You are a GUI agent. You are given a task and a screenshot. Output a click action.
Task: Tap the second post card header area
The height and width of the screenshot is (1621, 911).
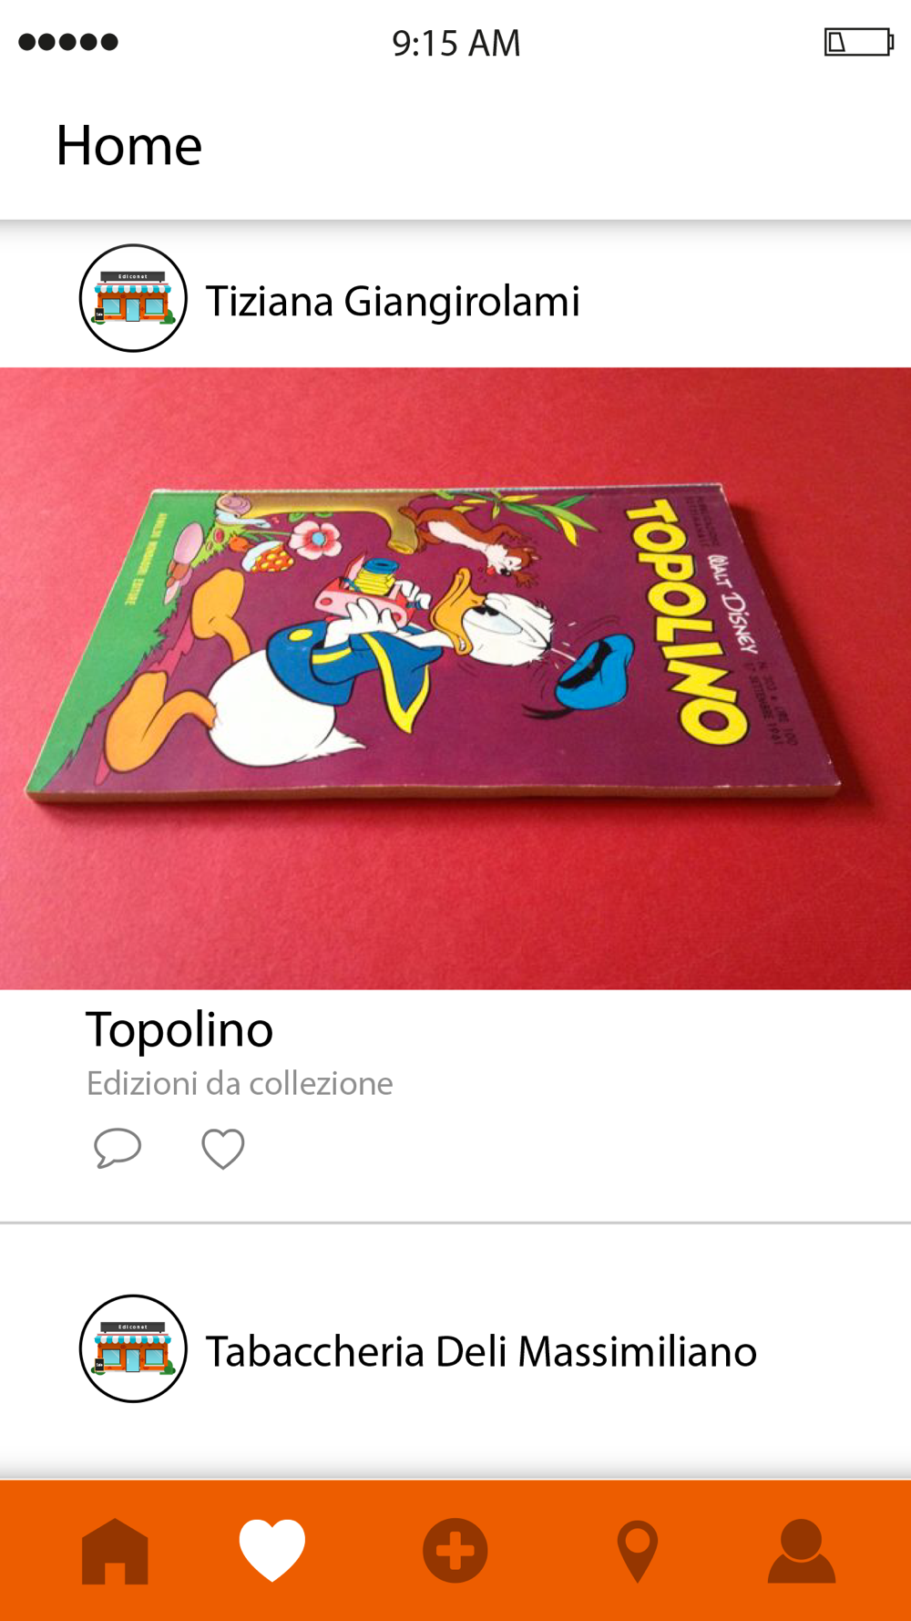(x=455, y=1351)
